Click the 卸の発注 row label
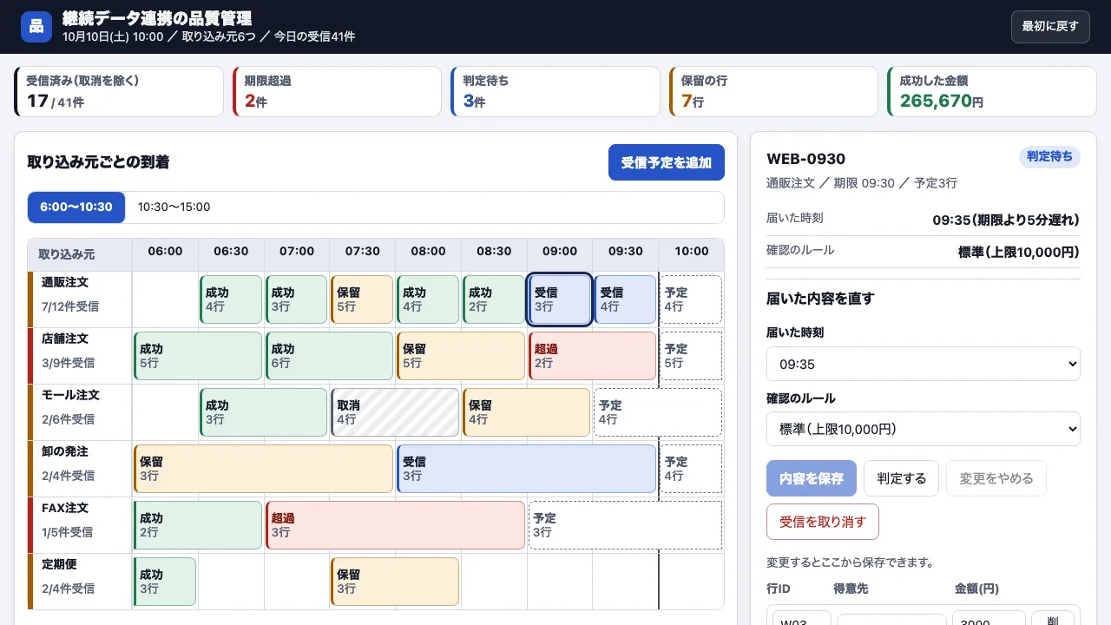Screen dimensions: 1111x625 point(80,469)
